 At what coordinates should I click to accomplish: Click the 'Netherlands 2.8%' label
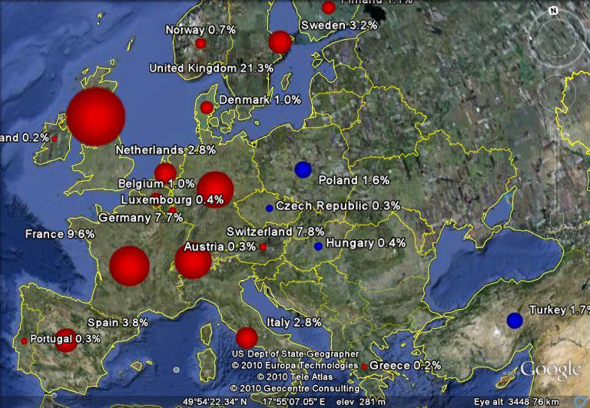(x=166, y=150)
